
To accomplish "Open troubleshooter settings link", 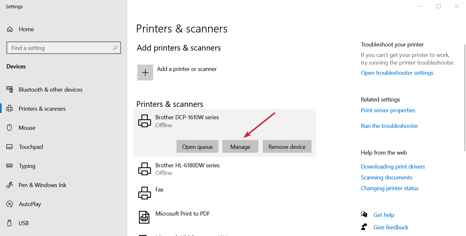I will pyautogui.click(x=397, y=73).
